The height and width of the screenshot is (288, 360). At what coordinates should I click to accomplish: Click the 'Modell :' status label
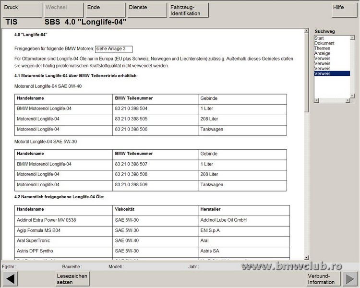[x=116, y=267]
